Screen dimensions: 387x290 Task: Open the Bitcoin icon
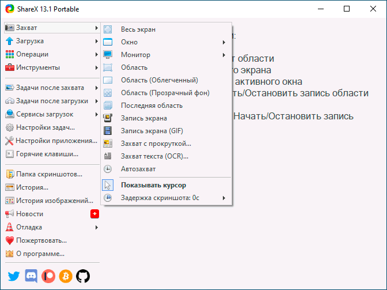click(x=66, y=276)
